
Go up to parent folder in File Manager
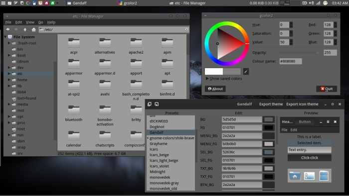pos(25,29)
